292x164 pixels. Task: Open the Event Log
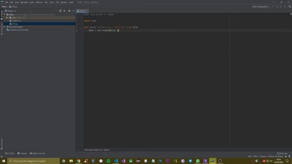tap(282, 154)
